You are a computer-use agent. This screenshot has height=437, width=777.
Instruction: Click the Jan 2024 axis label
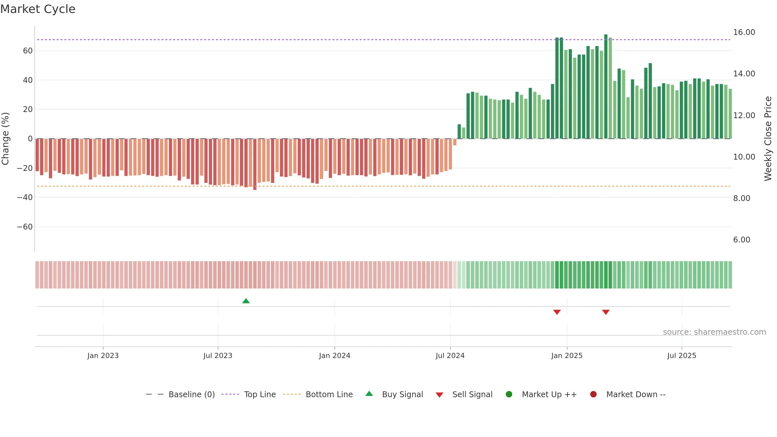(334, 356)
